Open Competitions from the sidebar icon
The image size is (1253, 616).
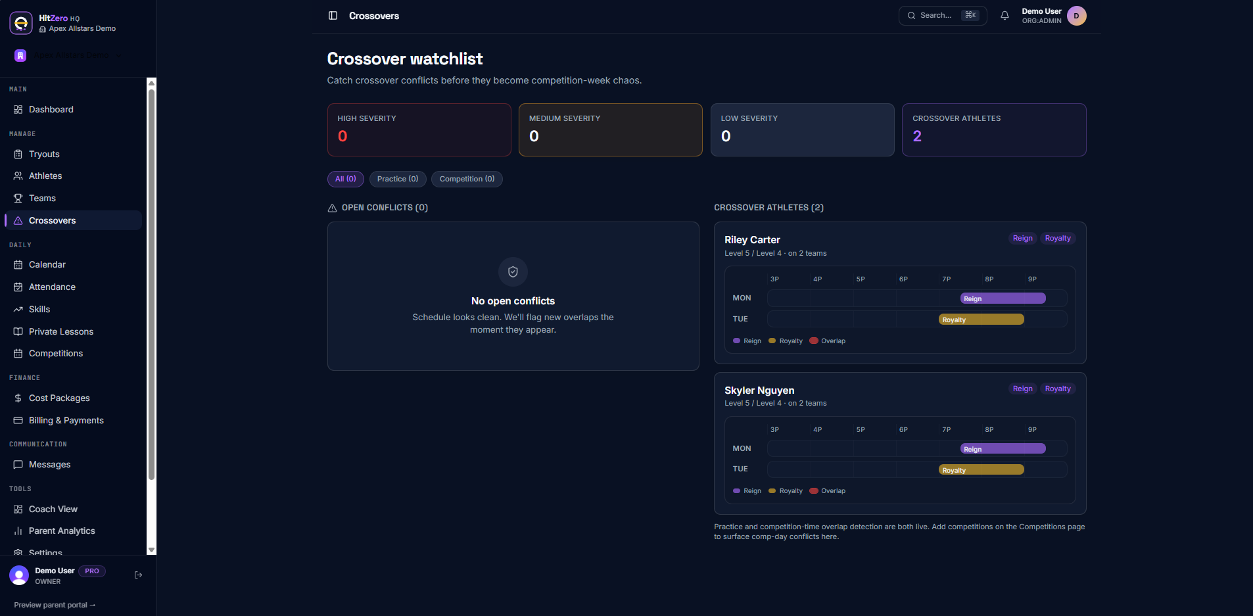[18, 354]
